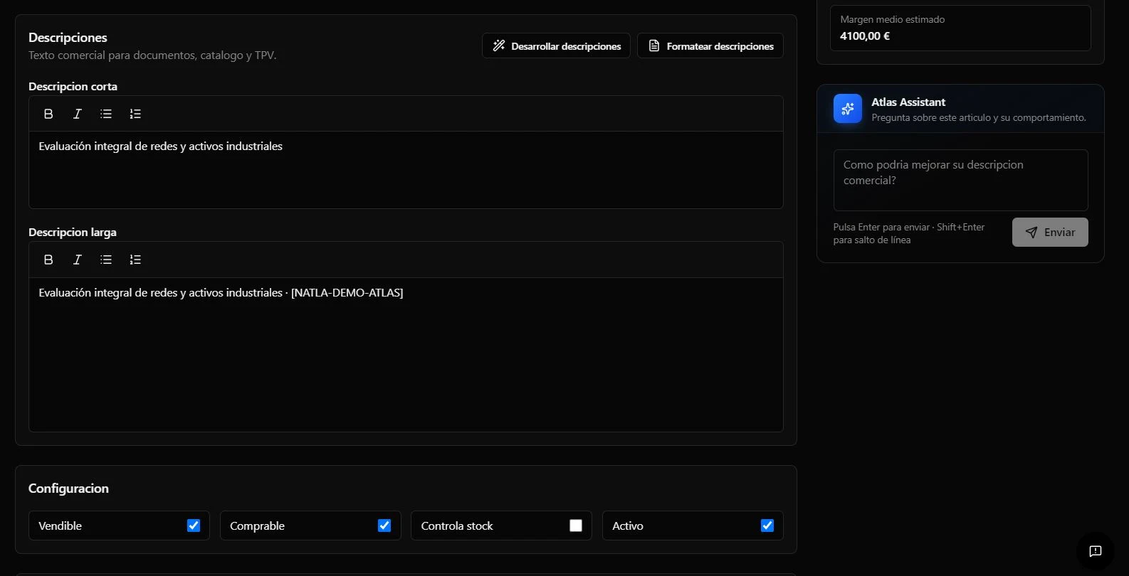Image resolution: width=1129 pixels, height=576 pixels.
Task: Click Formatear descripciones button
Action: pos(710,46)
